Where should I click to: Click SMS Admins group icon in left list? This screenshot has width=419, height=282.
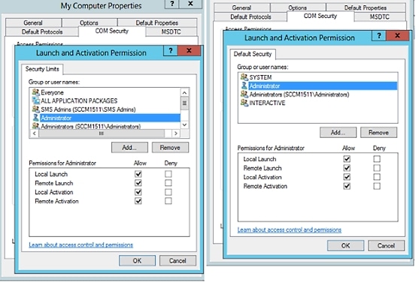(35, 109)
